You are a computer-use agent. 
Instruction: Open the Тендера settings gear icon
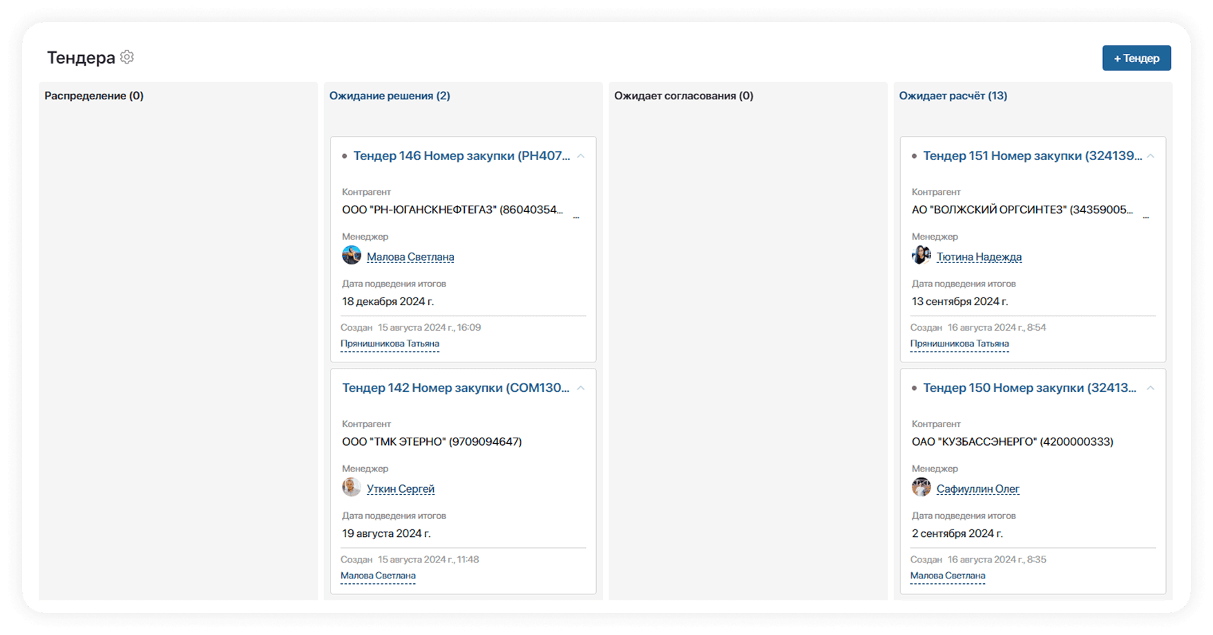[127, 57]
